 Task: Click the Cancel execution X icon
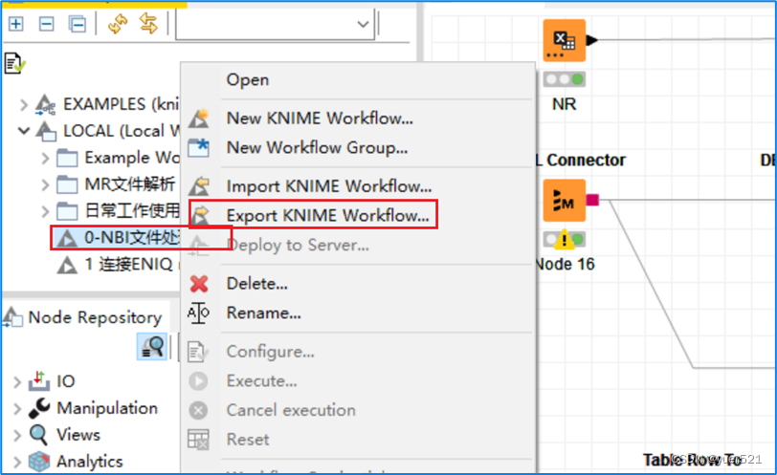pyautogui.click(x=198, y=410)
